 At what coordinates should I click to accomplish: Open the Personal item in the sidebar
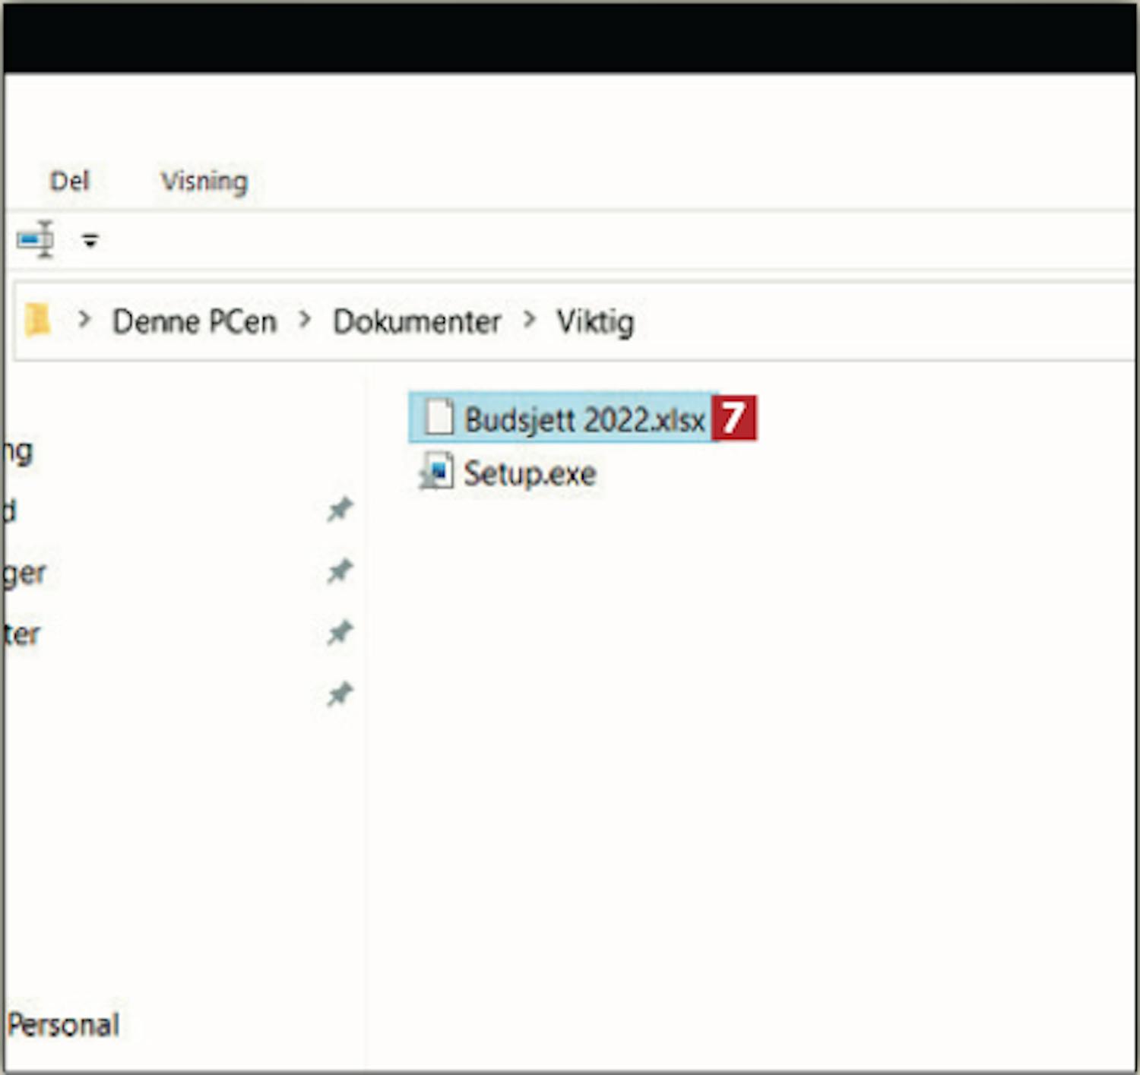click(x=64, y=1025)
